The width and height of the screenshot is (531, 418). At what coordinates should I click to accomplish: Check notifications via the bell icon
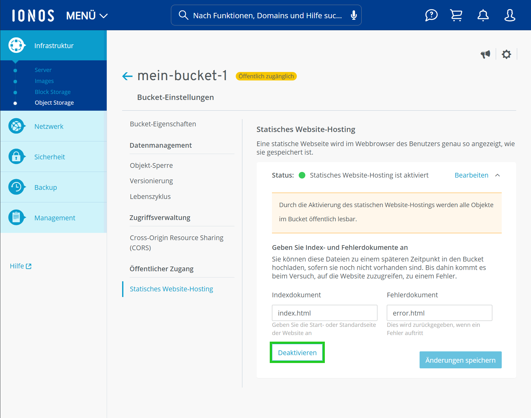[x=483, y=15]
